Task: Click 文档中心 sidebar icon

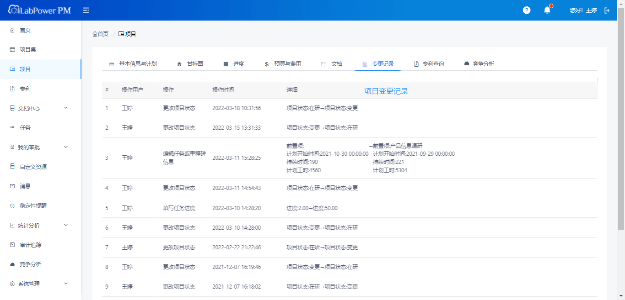Action: coord(12,108)
